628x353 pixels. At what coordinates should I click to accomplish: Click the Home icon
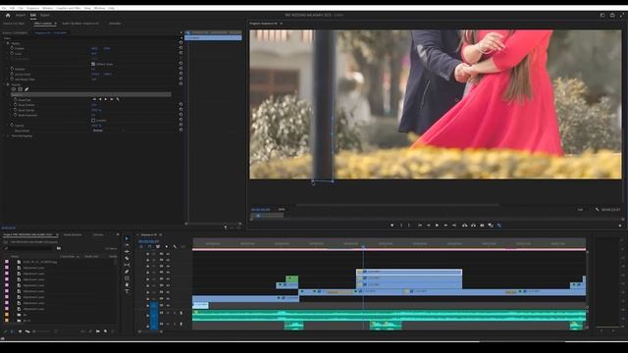[8, 16]
